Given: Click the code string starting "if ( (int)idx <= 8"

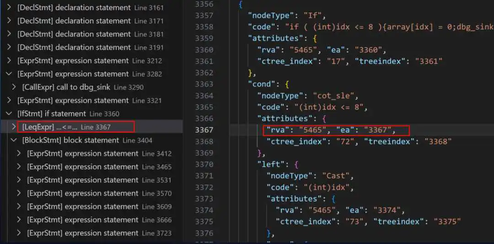Looking at the screenshot, I should pos(389,27).
